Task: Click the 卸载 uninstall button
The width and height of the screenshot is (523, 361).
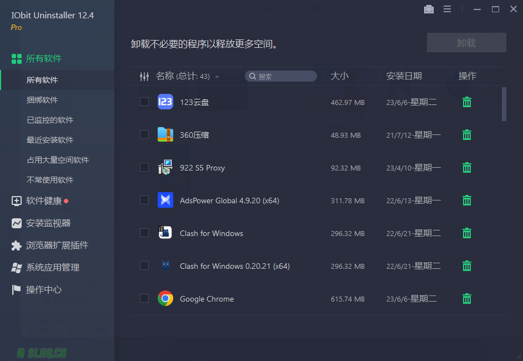Action: (466, 42)
